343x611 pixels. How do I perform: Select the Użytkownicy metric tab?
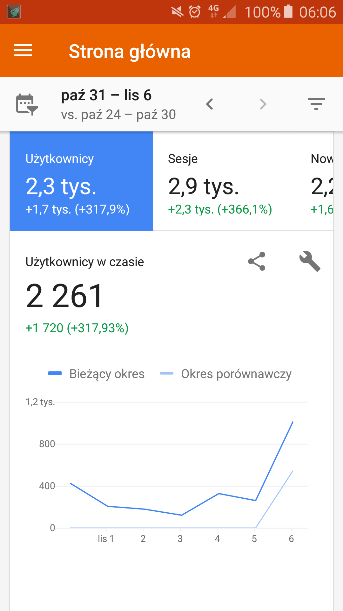click(x=81, y=181)
